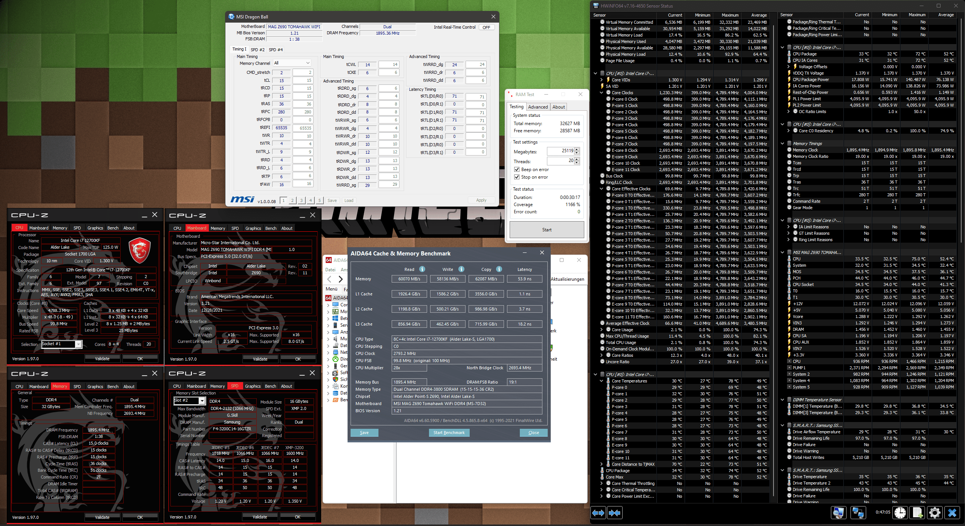
Task: Open Bench tab in top-left CPU-Z window
Action: 113,228
